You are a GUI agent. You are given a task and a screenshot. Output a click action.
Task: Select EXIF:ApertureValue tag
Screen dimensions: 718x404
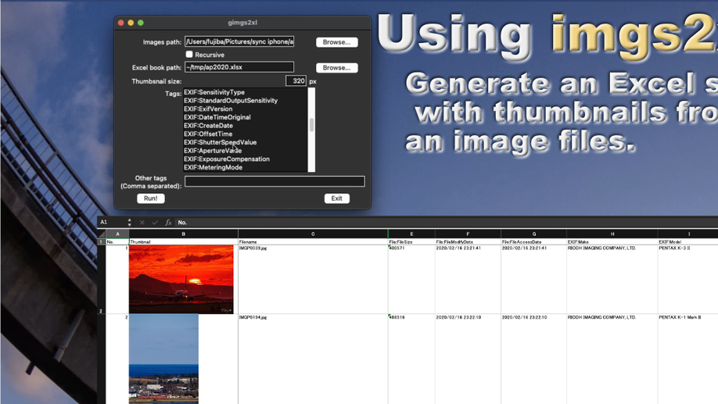[213, 151]
